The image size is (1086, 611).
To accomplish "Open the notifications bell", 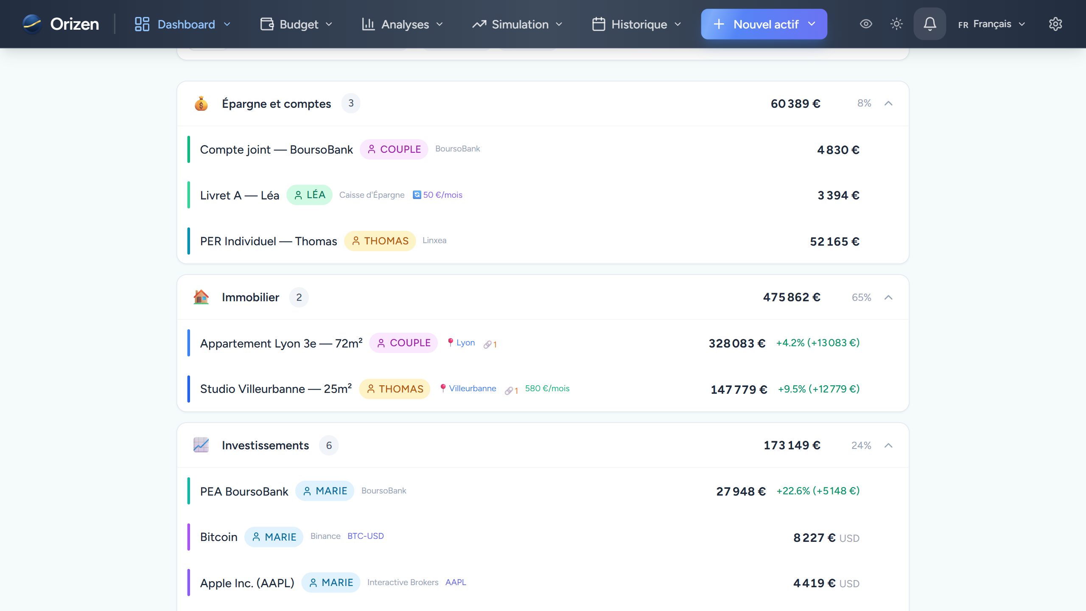I will pos(929,24).
